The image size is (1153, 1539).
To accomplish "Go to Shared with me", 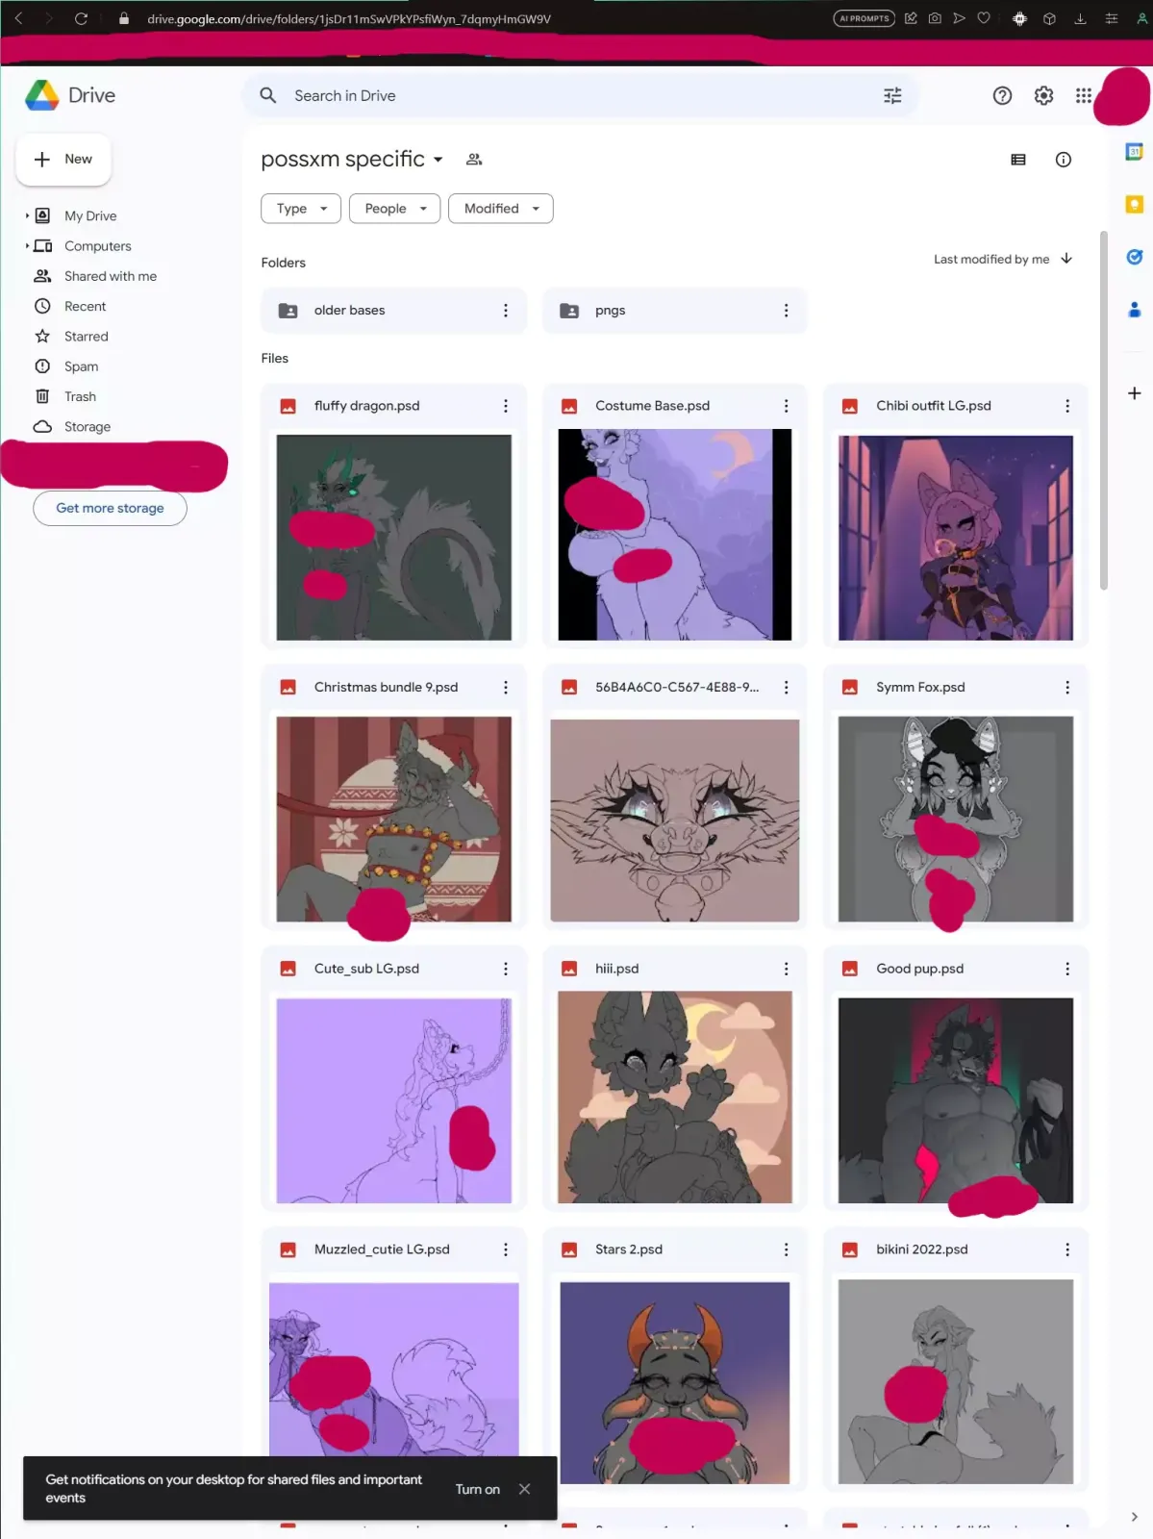I will click(110, 276).
